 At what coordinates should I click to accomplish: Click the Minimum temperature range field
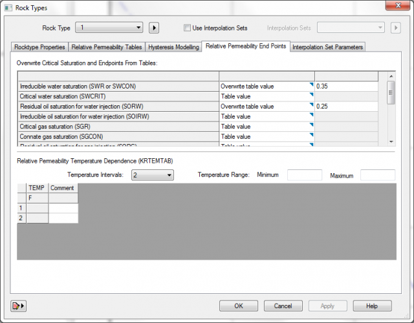[304, 175]
